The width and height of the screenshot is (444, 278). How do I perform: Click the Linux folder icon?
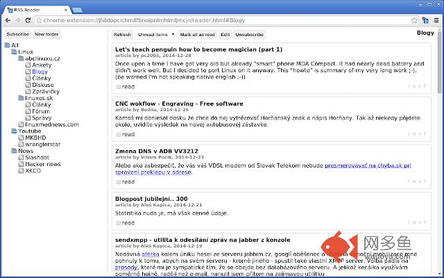click(14, 51)
